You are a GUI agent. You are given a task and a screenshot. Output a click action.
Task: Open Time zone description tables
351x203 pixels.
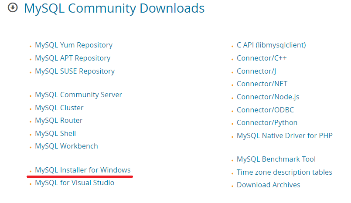285,173
